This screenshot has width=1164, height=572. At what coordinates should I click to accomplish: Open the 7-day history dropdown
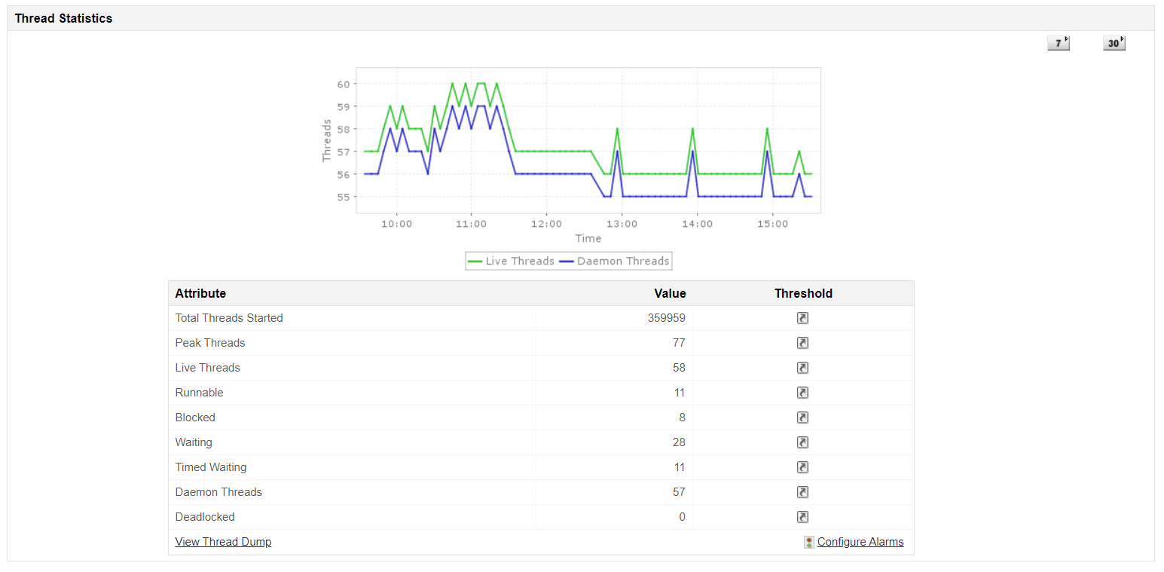pyautogui.click(x=1058, y=43)
